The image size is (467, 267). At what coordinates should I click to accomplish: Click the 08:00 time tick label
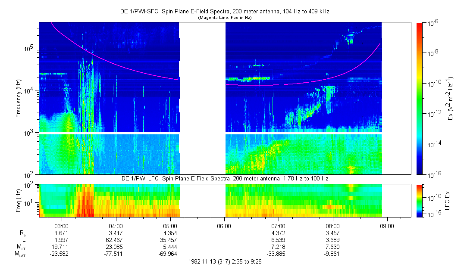click(x=332, y=226)
